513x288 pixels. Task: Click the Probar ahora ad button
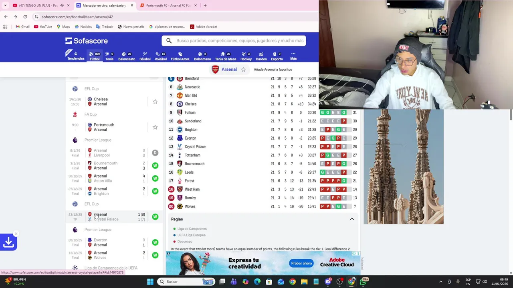pyautogui.click(x=301, y=263)
